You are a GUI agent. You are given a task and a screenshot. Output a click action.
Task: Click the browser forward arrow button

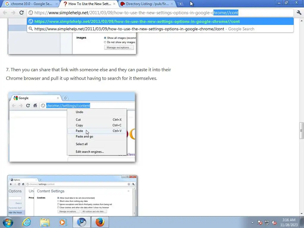coord(13,13)
